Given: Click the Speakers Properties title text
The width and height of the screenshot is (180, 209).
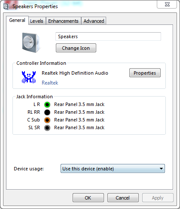Looking at the screenshot, I should click(x=35, y=6).
